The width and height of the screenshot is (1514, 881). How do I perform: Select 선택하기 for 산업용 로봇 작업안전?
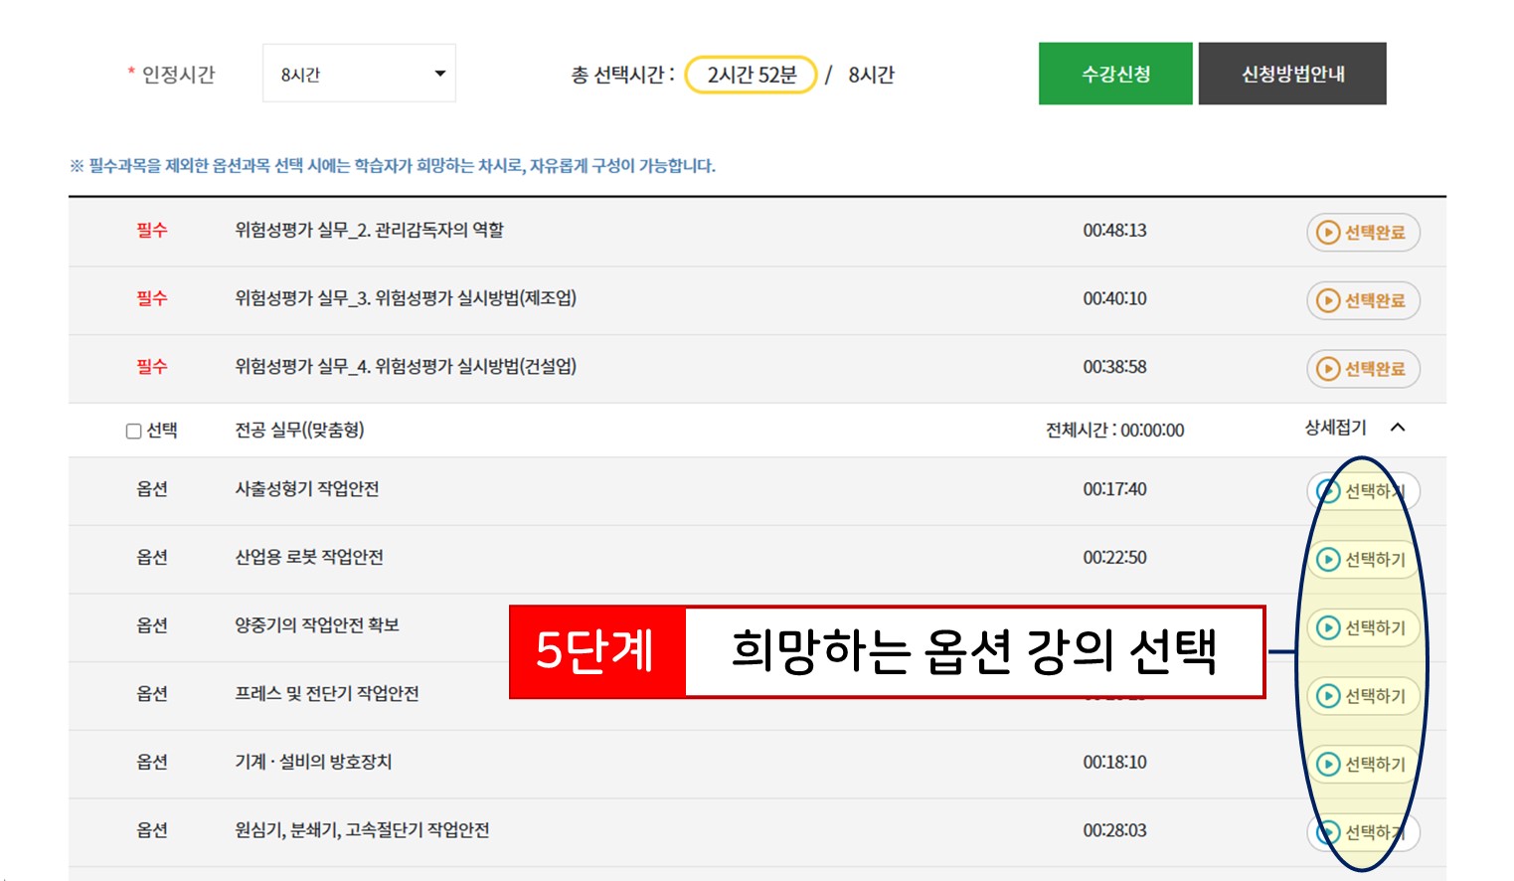[1363, 560]
